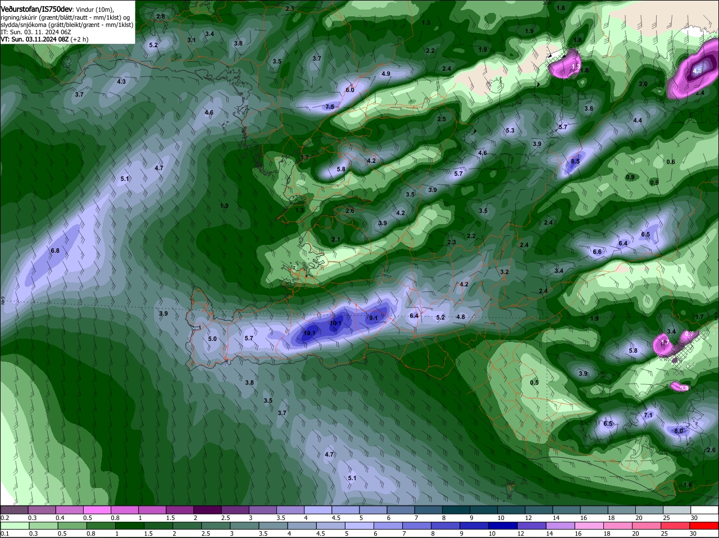Click the 6.0 value on the map
The height and width of the screenshot is (538, 719).
tap(350, 90)
